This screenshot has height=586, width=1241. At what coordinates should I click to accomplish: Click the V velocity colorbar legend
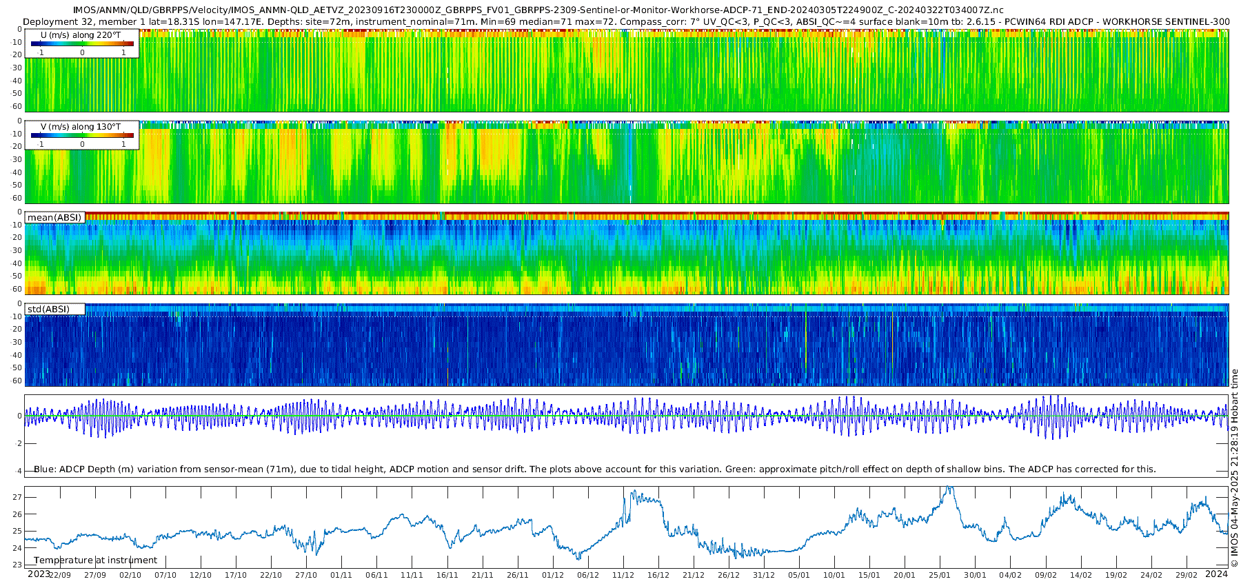tap(81, 135)
